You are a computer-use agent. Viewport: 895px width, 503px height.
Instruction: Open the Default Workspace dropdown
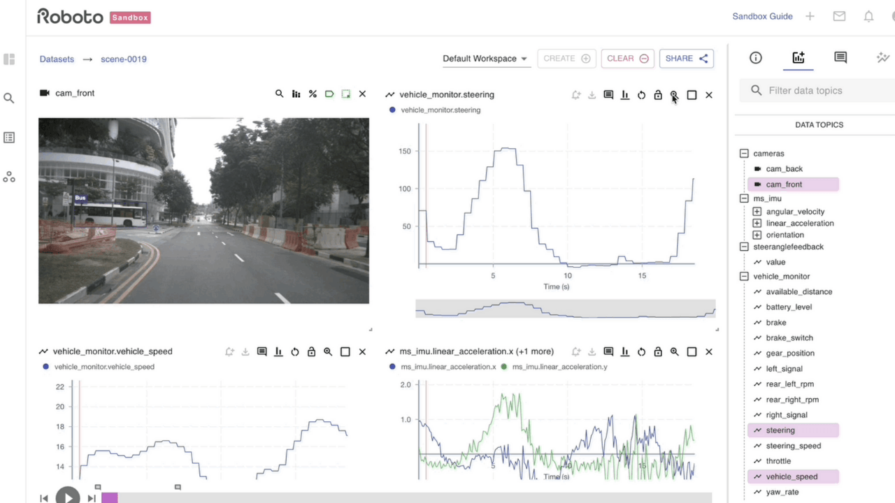(485, 59)
